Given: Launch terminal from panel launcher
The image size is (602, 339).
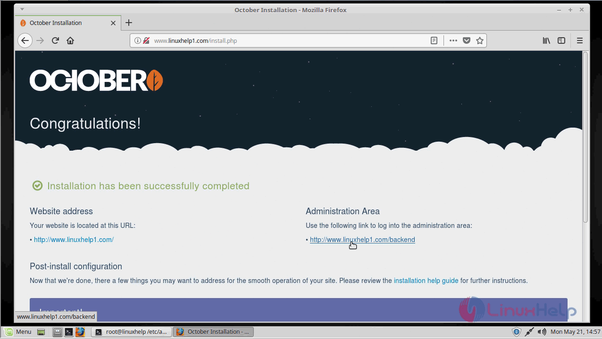Looking at the screenshot, I should [69, 332].
